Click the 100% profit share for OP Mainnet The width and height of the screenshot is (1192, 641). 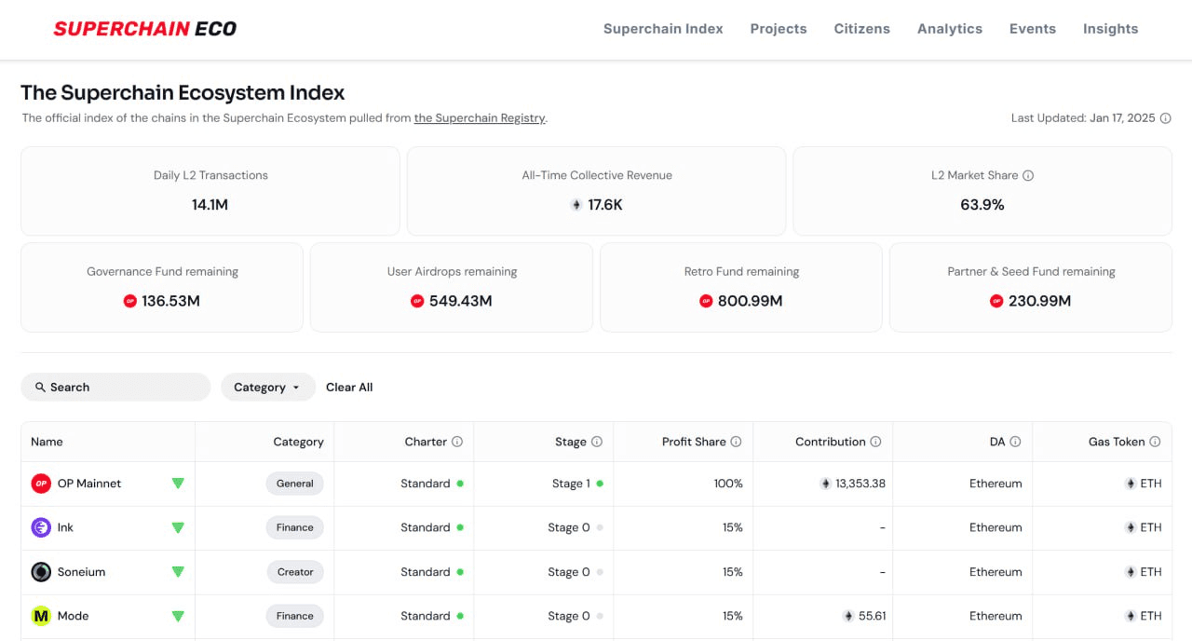click(x=727, y=484)
